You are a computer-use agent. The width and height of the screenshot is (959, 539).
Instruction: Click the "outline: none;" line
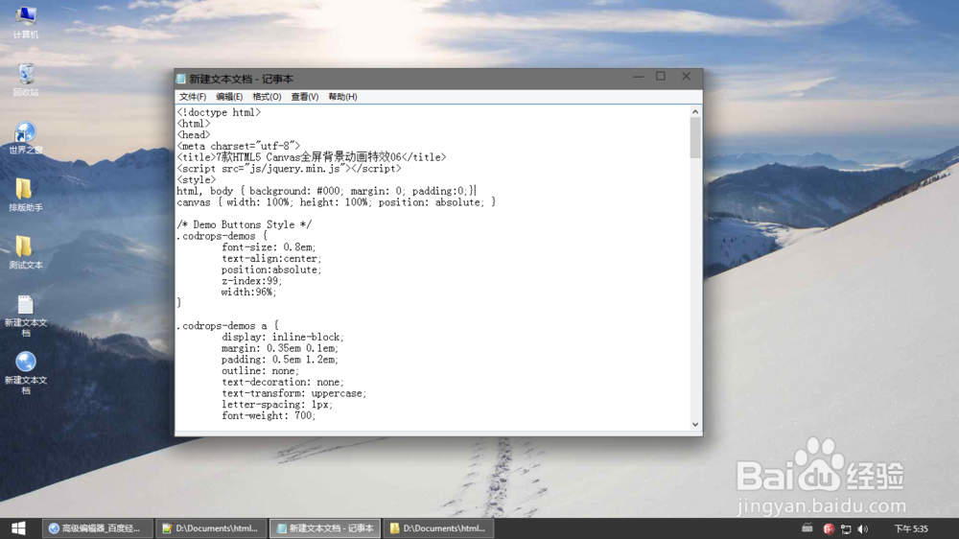click(261, 371)
